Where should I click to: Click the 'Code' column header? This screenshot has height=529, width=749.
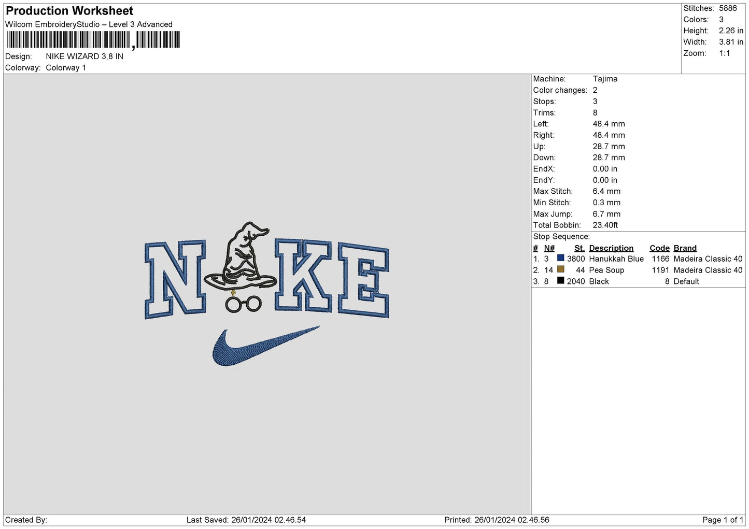659,248
